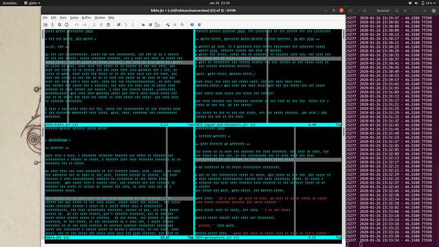Undo the last edit using the toolbar
Screen dimensions: 439x247
76,25
